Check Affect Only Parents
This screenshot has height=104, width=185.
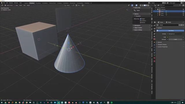coord(140,23)
